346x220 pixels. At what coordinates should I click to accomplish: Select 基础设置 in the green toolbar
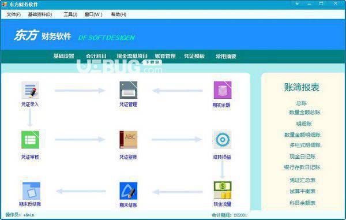64,56
